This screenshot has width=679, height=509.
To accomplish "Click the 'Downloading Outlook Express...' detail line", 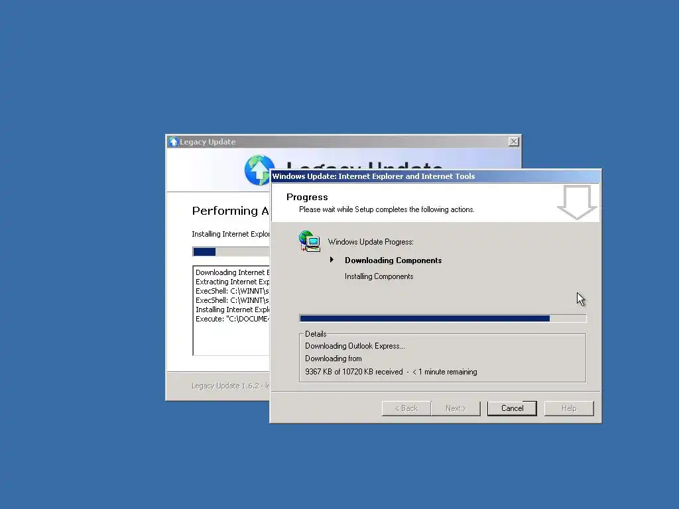I will [355, 346].
